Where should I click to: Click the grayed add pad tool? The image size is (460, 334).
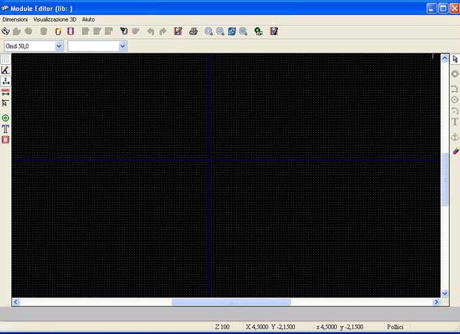click(455, 74)
